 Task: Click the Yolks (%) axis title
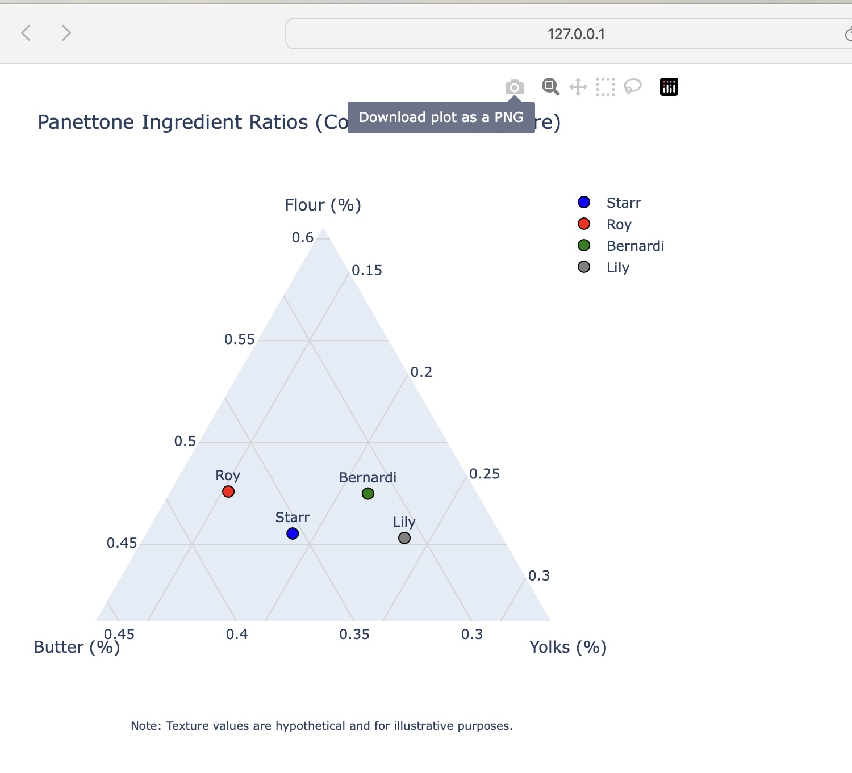tap(567, 647)
